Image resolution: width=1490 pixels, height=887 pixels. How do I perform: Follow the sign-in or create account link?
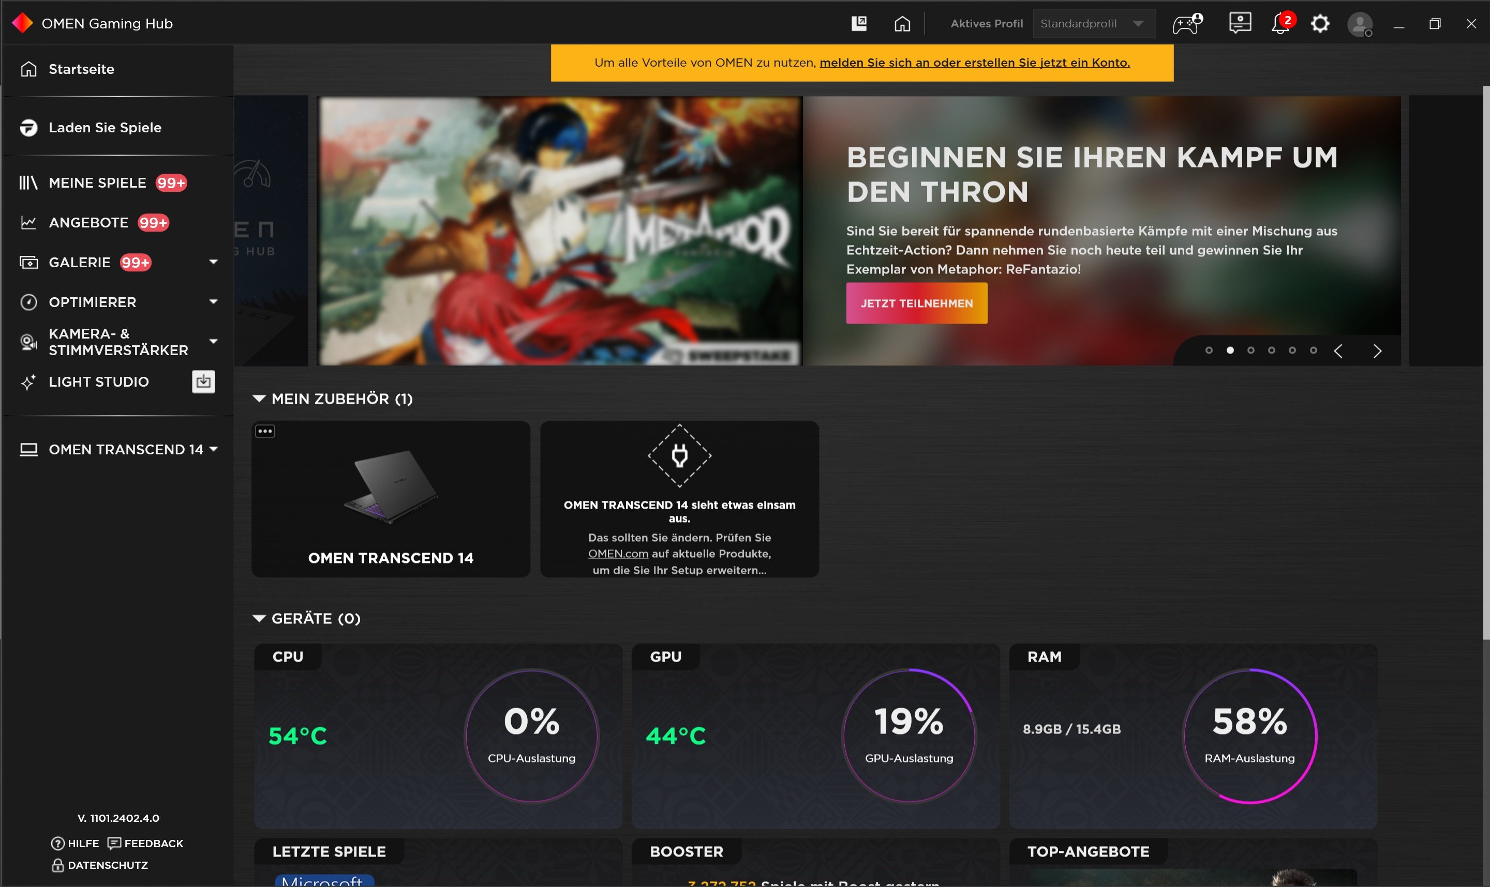click(x=974, y=63)
